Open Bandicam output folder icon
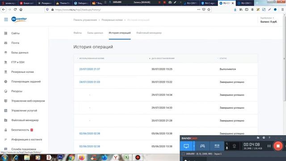Image resolution: width=286 pixels, height=161 pixels. 258,138
